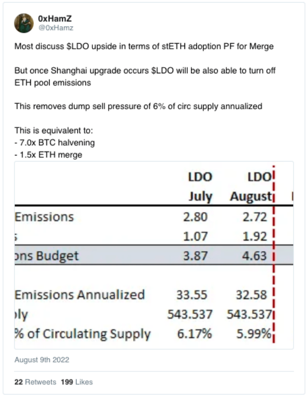Select the 33.55 annualized emissions value
Image resolution: width=308 pixels, height=398 pixels.
click(192, 295)
